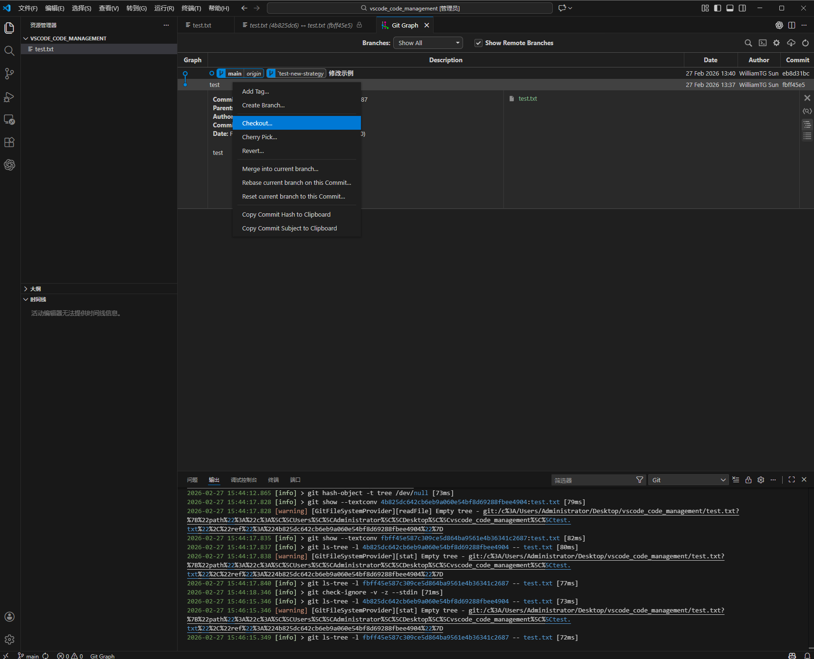Open the 终端(T) menu in menu bar
814x659 pixels.
coord(191,8)
